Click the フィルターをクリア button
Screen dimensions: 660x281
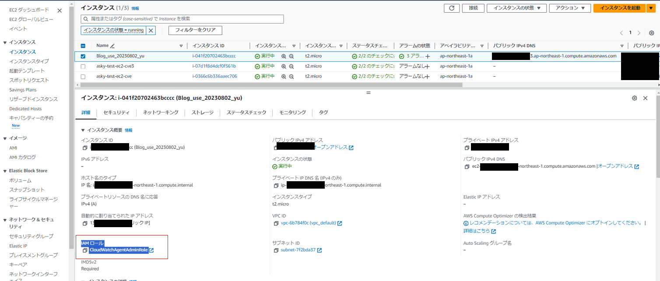click(x=195, y=30)
